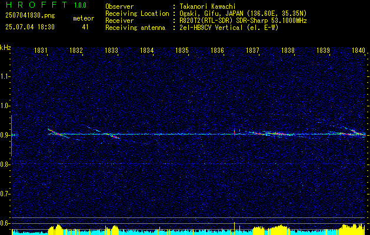Click the 1832 time marker
The width and height of the screenshot is (370, 235).
(76, 50)
